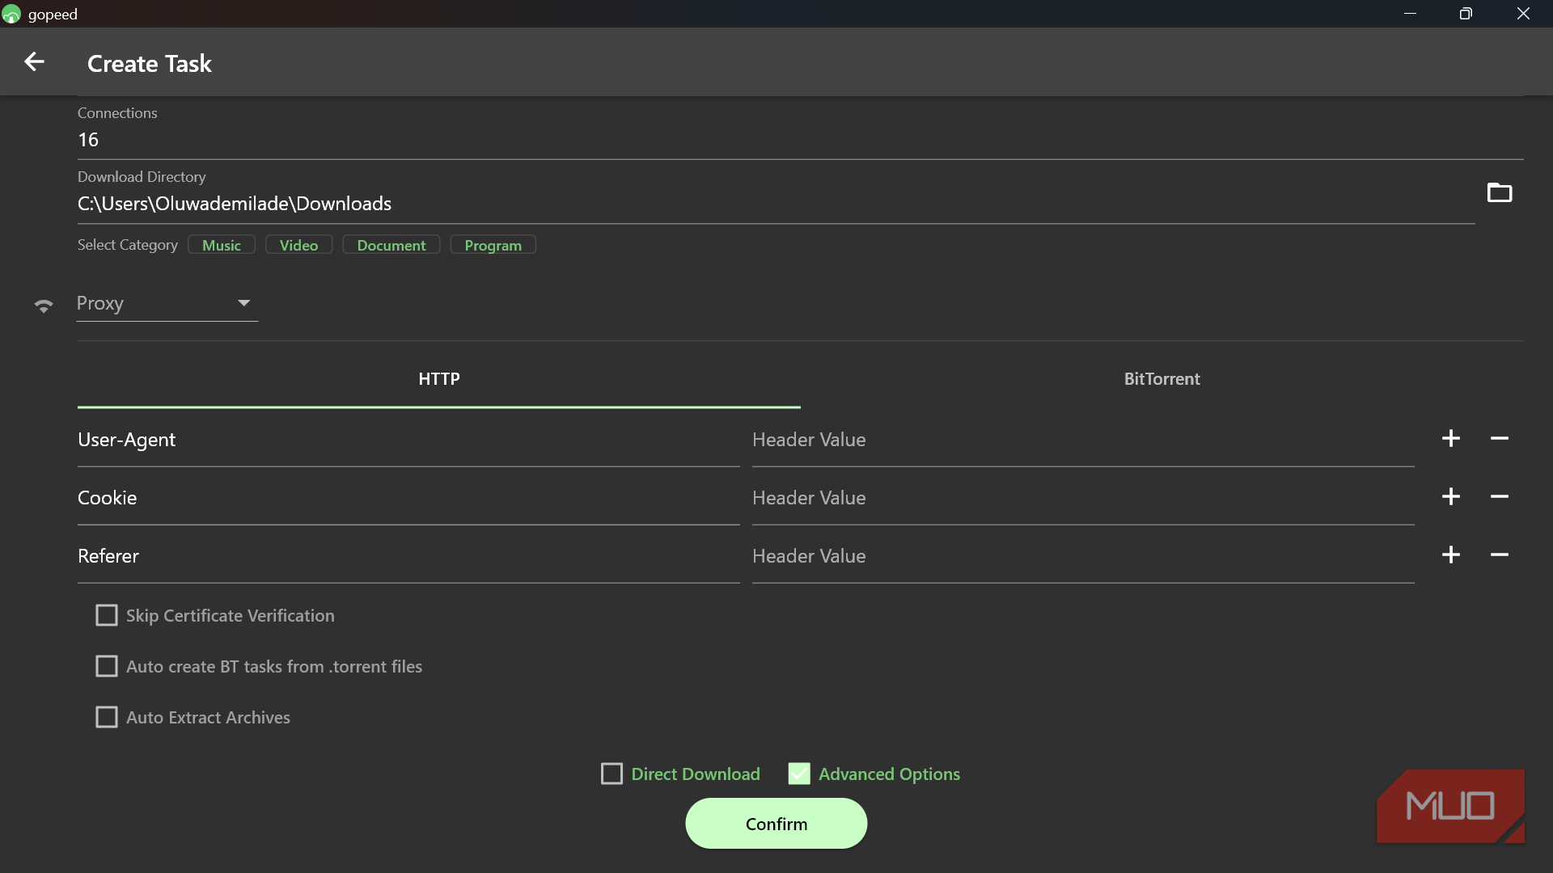Click Header Value field for User-Agent
1553x873 pixels.
(1083, 440)
